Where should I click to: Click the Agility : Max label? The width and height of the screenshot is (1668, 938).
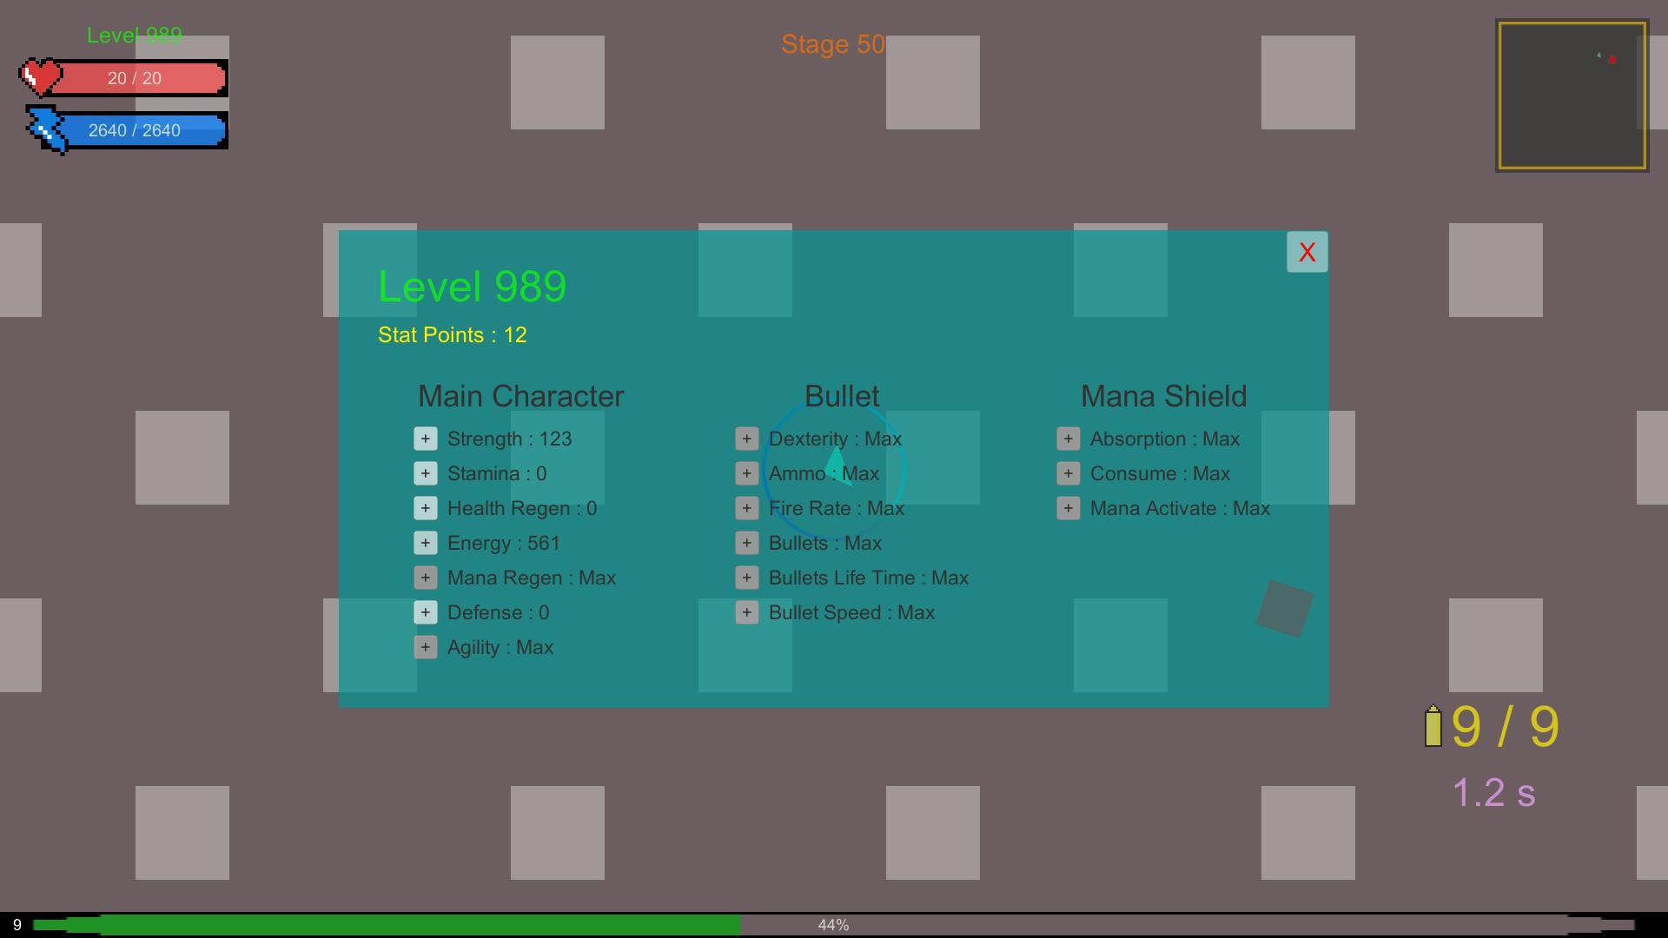click(500, 647)
